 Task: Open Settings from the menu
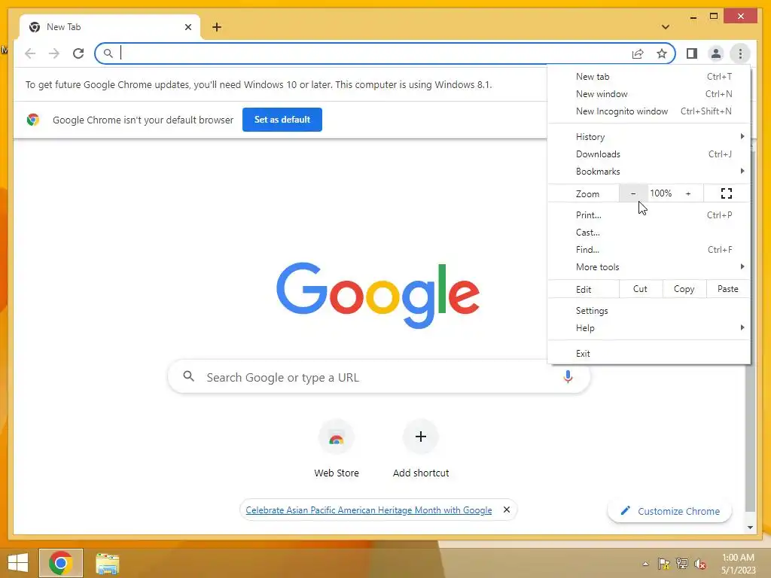pyautogui.click(x=649, y=311)
